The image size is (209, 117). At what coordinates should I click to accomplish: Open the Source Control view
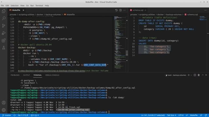coord(4,26)
